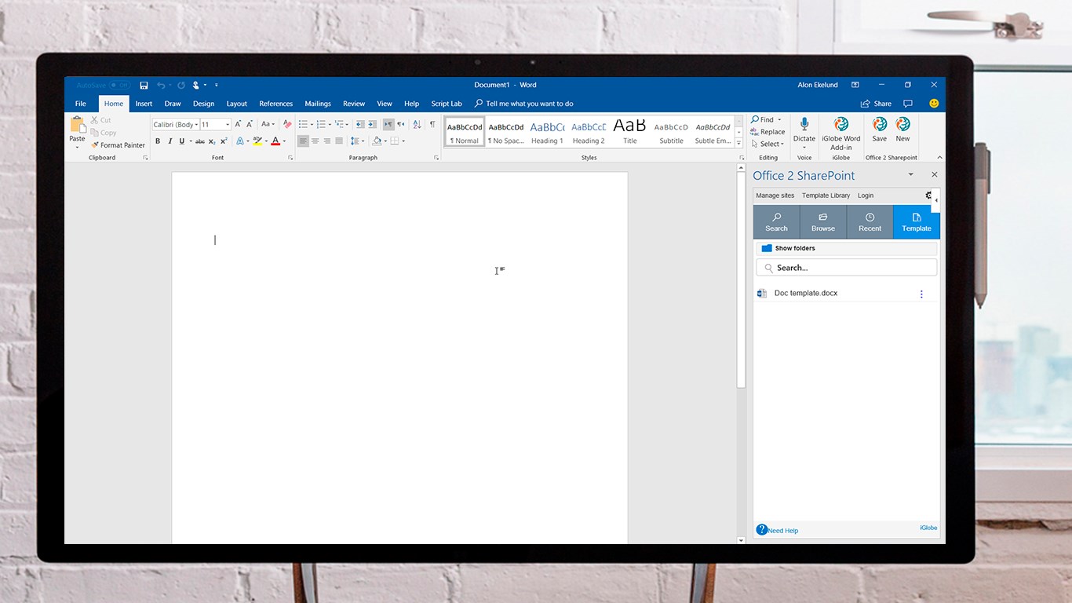Decrease the paragraph indent
The image size is (1072, 603).
pyautogui.click(x=359, y=124)
